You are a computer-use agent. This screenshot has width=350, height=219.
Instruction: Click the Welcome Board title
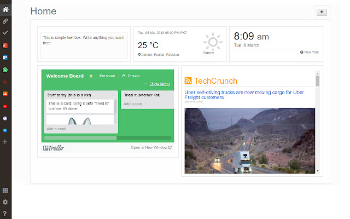tap(65, 76)
